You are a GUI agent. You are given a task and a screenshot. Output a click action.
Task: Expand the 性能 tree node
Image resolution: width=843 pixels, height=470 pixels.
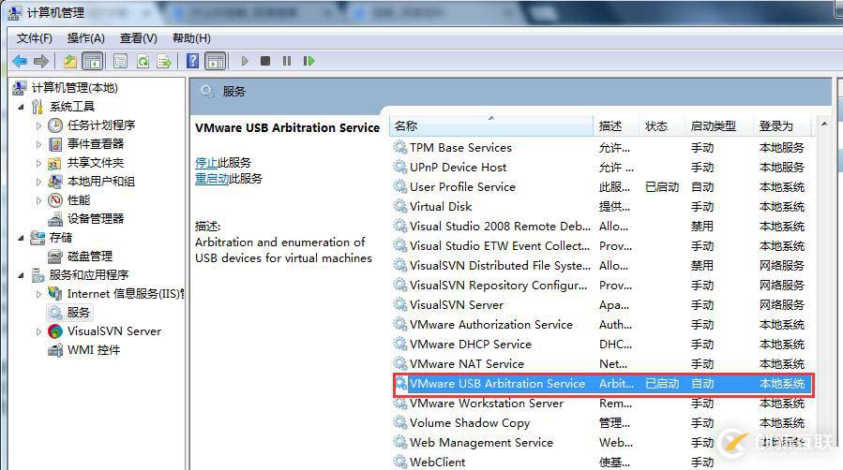pyautogui.click(x=38, y=200)
